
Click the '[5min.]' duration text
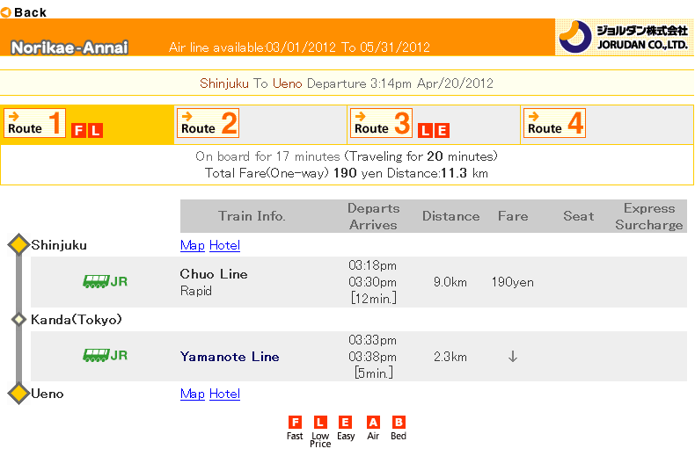(374, 373)
